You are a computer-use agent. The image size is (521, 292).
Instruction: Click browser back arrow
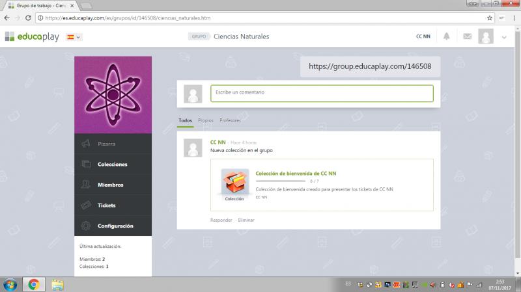pos(7,18)
